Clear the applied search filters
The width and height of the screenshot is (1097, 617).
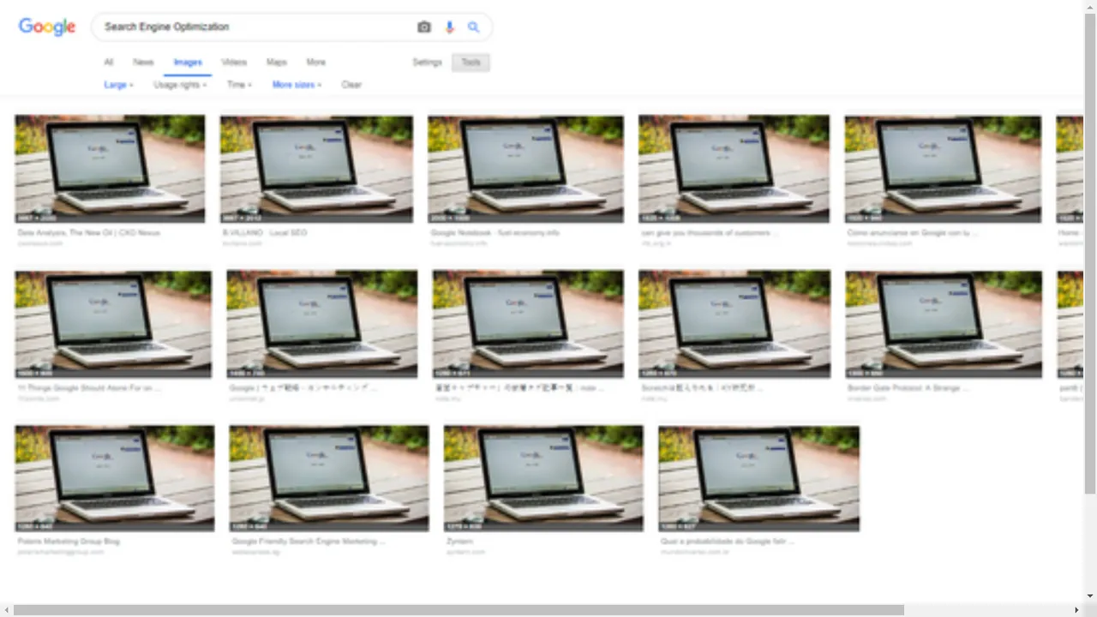point(351,85)
